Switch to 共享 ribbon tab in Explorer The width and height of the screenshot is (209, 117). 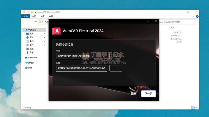[43, 16]
